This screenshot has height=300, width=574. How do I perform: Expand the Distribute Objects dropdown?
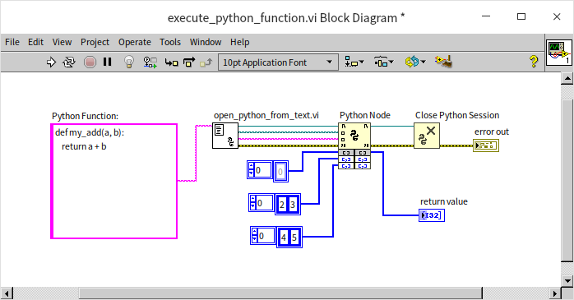tap(384, 62)
